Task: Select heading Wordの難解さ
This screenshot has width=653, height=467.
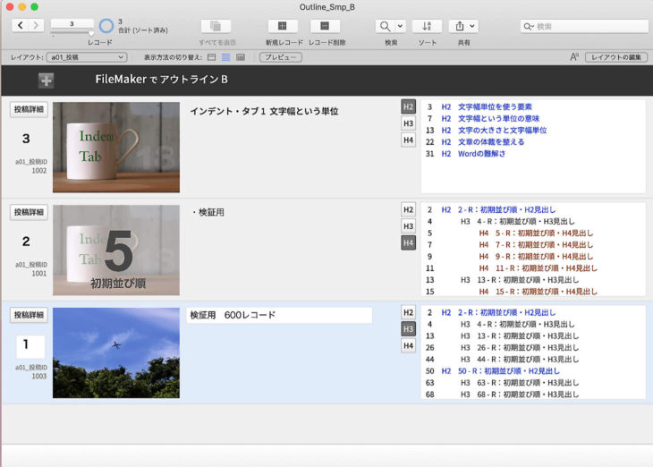Action: point(481,153)
